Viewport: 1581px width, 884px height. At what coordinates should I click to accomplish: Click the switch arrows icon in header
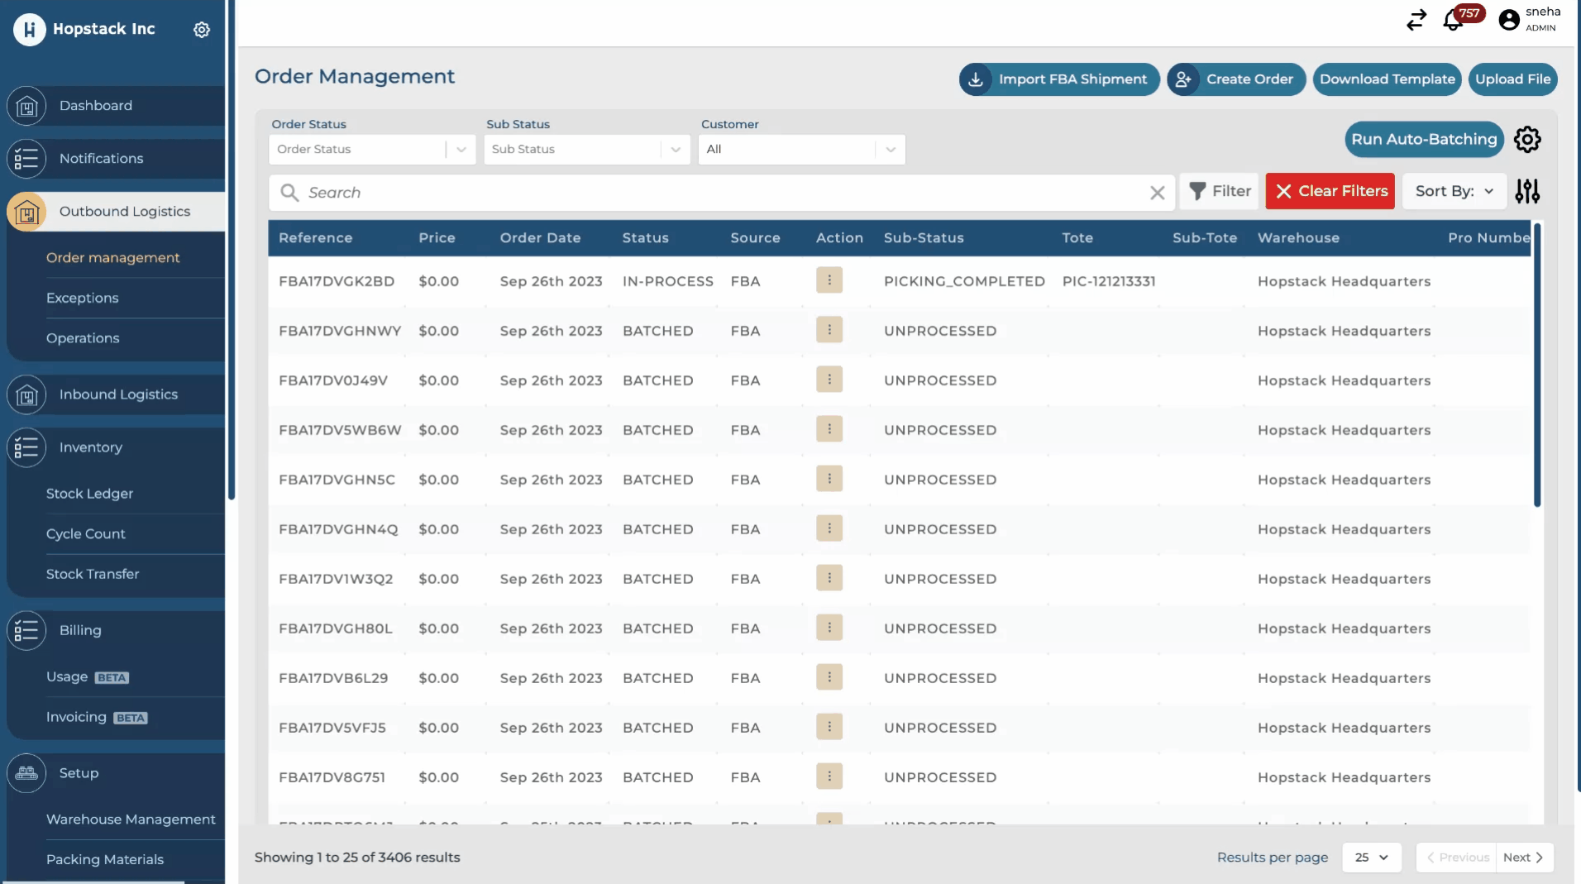[1416, 20]
